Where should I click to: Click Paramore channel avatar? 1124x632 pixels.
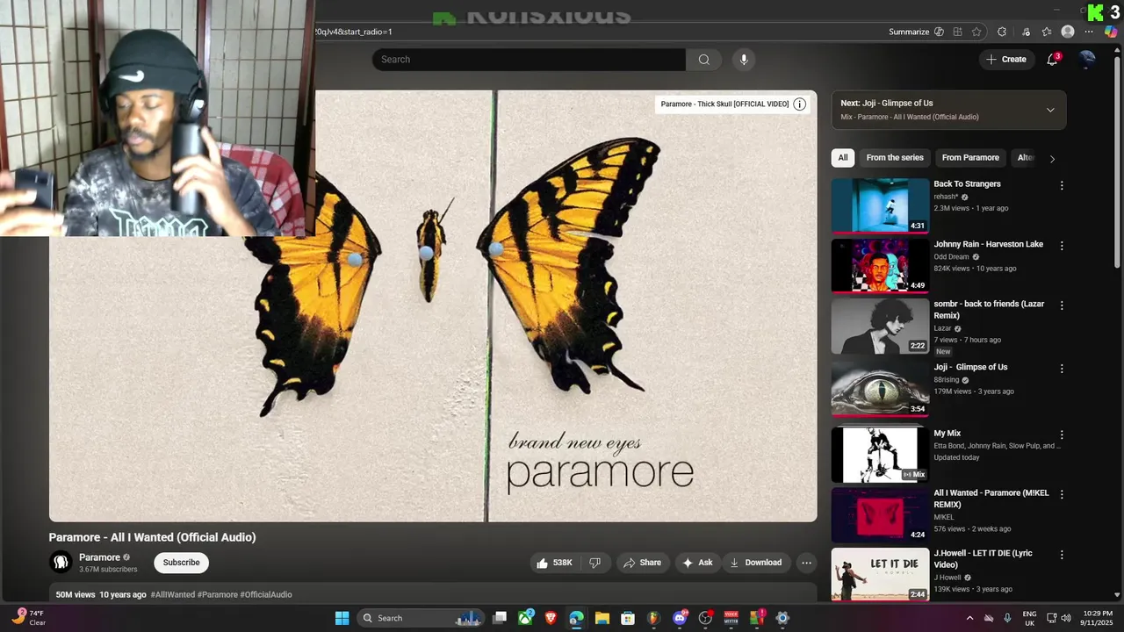[x=61, y=563]
